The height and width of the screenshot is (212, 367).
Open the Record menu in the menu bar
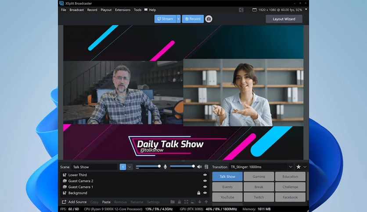click(92, 10)
